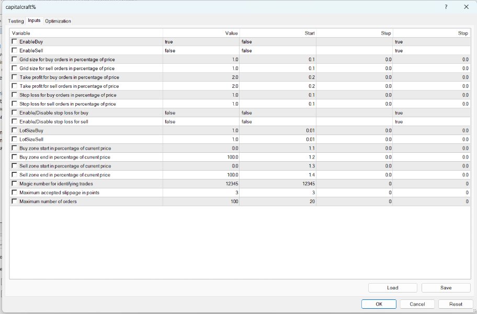The width and height of the screenshot is (477, 314).
Task: Toggle checkbox for Stop loss for sell orders
Action: (14, 104)
